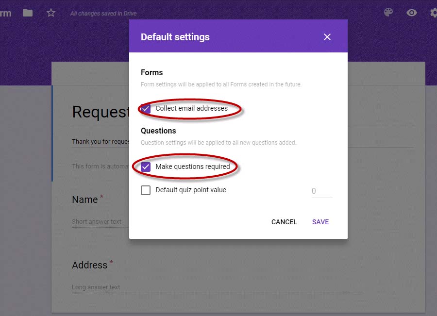Click the Name question title
Image resolution: width=437 pixels, height=316 pixels.
coord(84,200)
